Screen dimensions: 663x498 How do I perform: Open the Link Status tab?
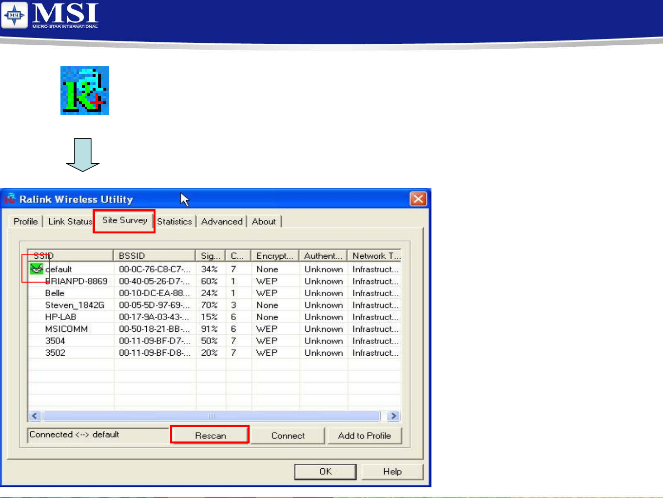(70, 221)
